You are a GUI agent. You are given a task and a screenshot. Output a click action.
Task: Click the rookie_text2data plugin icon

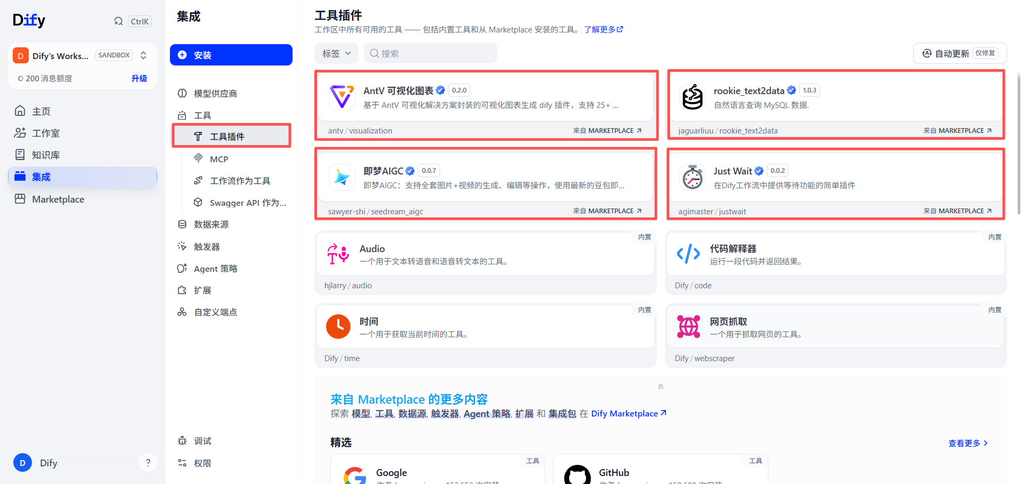pos(693,97)
